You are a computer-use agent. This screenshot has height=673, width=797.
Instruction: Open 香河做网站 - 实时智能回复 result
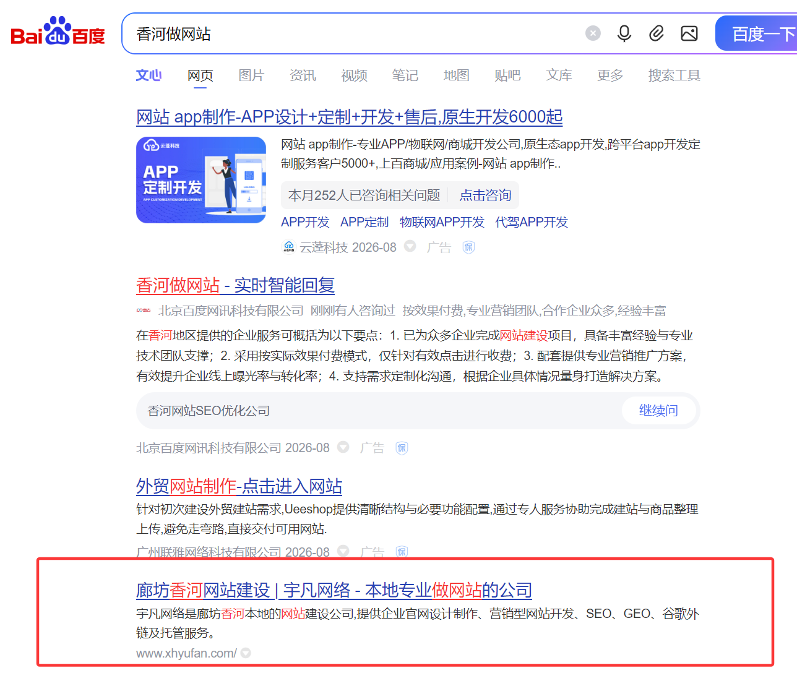[235, 285]
